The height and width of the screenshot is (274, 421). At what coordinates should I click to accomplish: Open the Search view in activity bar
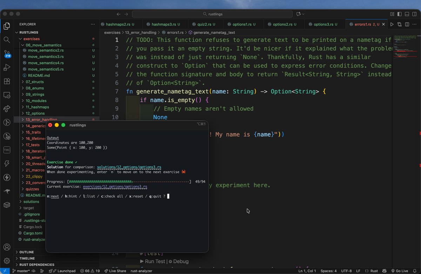click(x=7, y=40)
